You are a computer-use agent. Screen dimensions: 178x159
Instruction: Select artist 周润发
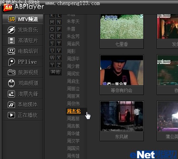click(73, 74)
